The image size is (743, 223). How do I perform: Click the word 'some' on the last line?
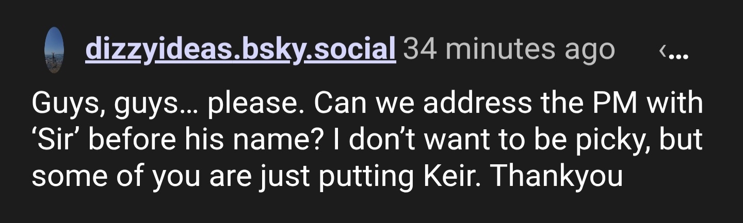[66, 176]
